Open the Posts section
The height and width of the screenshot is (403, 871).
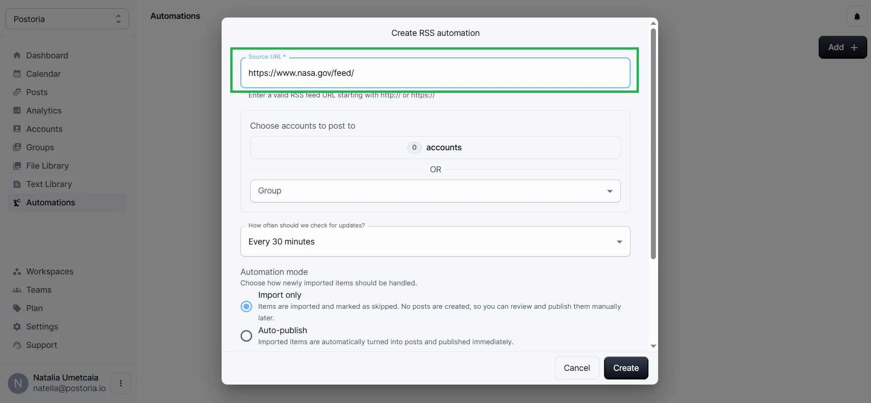pyautogui.click(x=67, y=92)
